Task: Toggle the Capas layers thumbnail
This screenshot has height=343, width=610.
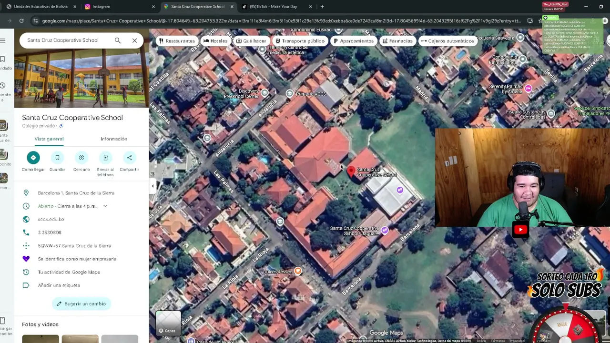Action: [168, 323]
